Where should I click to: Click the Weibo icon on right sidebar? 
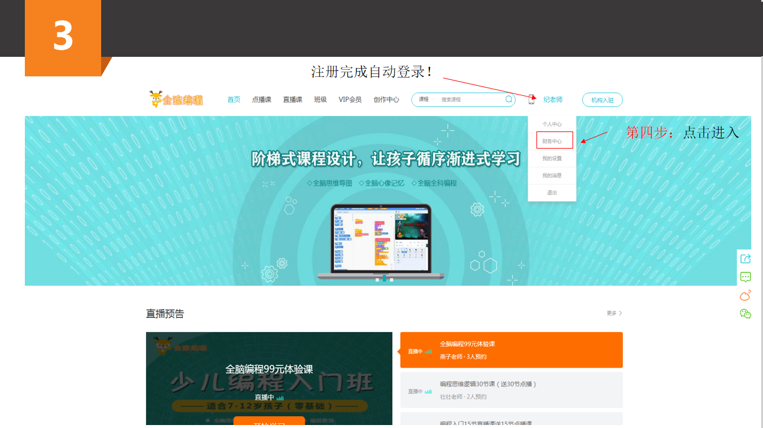745,295
